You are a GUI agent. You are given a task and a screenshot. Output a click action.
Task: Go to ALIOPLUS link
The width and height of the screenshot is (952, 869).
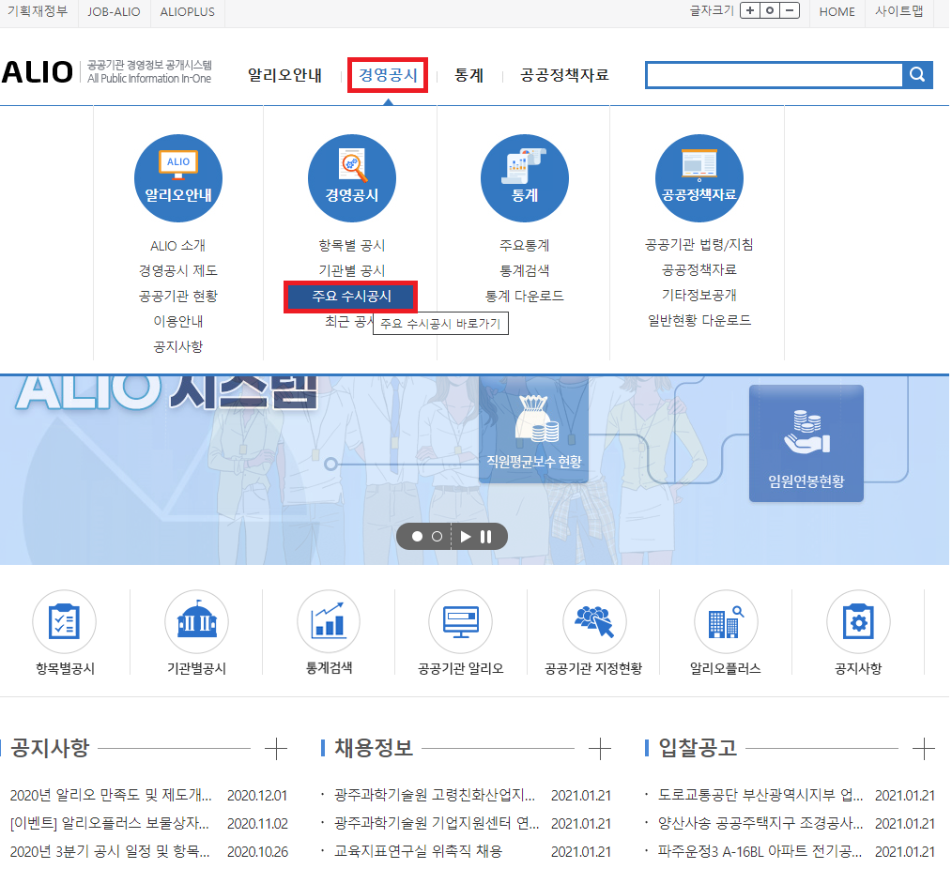point(188,11)
